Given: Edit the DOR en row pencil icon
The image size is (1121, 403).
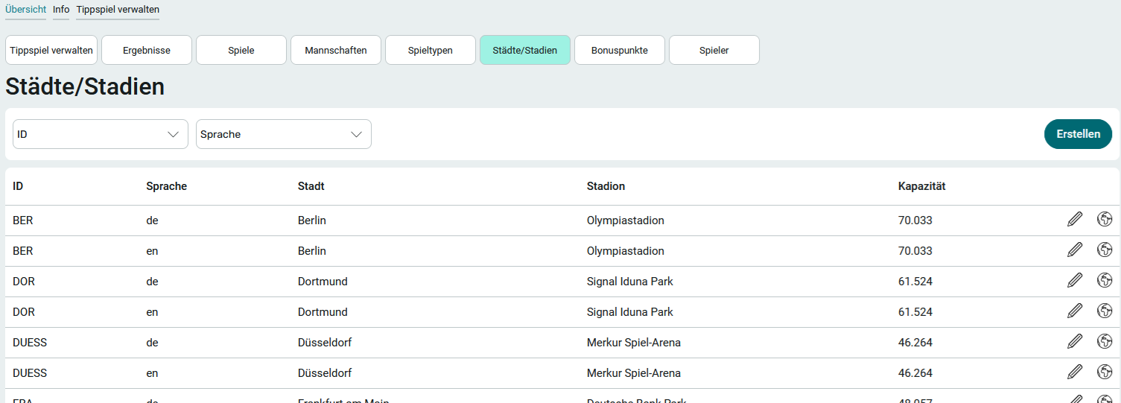Looking at the screenshot, I should pyautogui.click(x=1075, y=311).
